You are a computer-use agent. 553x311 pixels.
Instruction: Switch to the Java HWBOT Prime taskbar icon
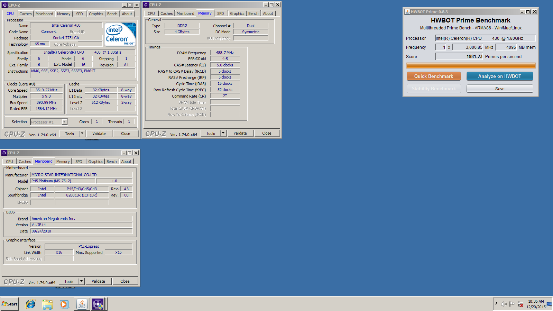82,304
